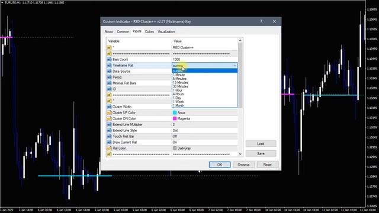This screenshot has height=213, width=379.
Task: Click the Period row type icon
Action: click(109, 78)
